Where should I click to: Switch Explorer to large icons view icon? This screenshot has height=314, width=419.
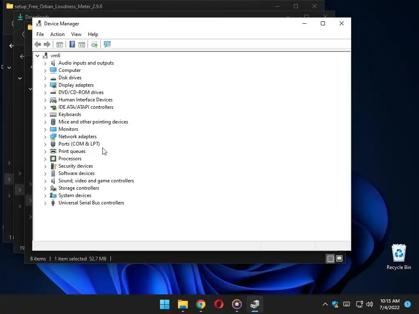pyautogui.click(x=339, y=258)
